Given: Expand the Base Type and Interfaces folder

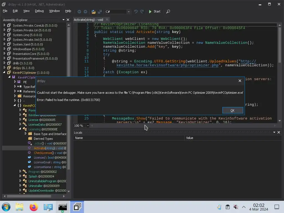Looking at the screenshot, I should pyautogui.click(x=26, y=133).
